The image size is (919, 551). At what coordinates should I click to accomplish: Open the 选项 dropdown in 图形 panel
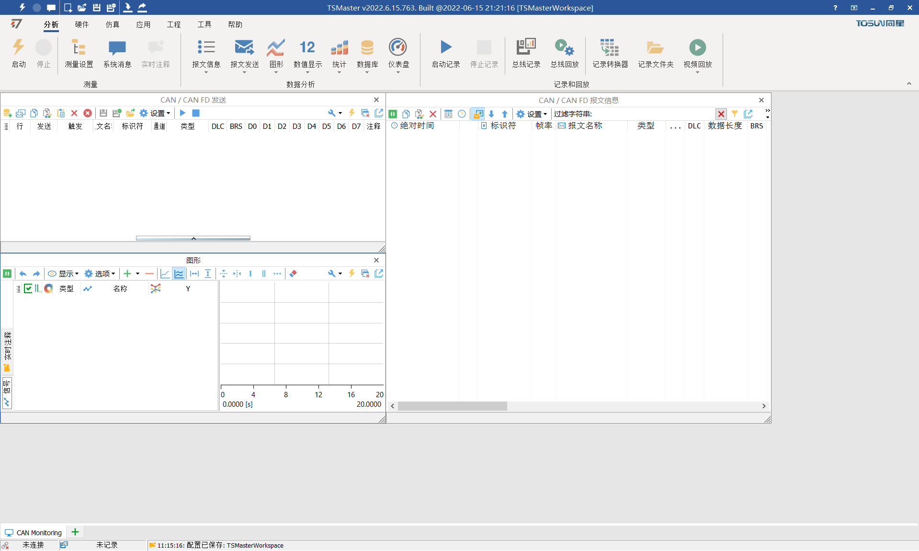[x=100, y=274]
